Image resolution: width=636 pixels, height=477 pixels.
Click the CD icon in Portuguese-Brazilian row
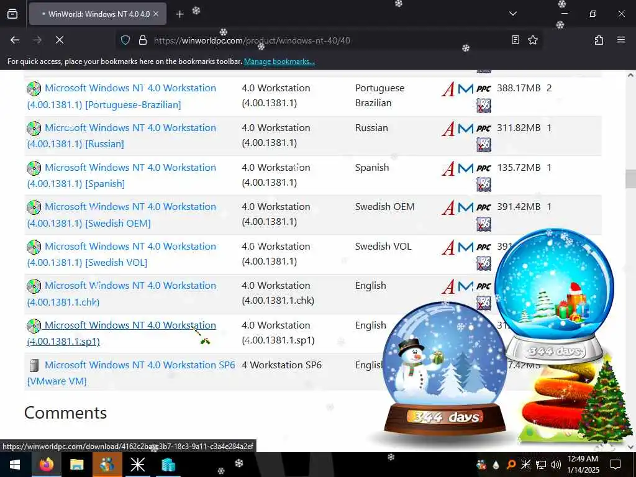pos(34,88)
